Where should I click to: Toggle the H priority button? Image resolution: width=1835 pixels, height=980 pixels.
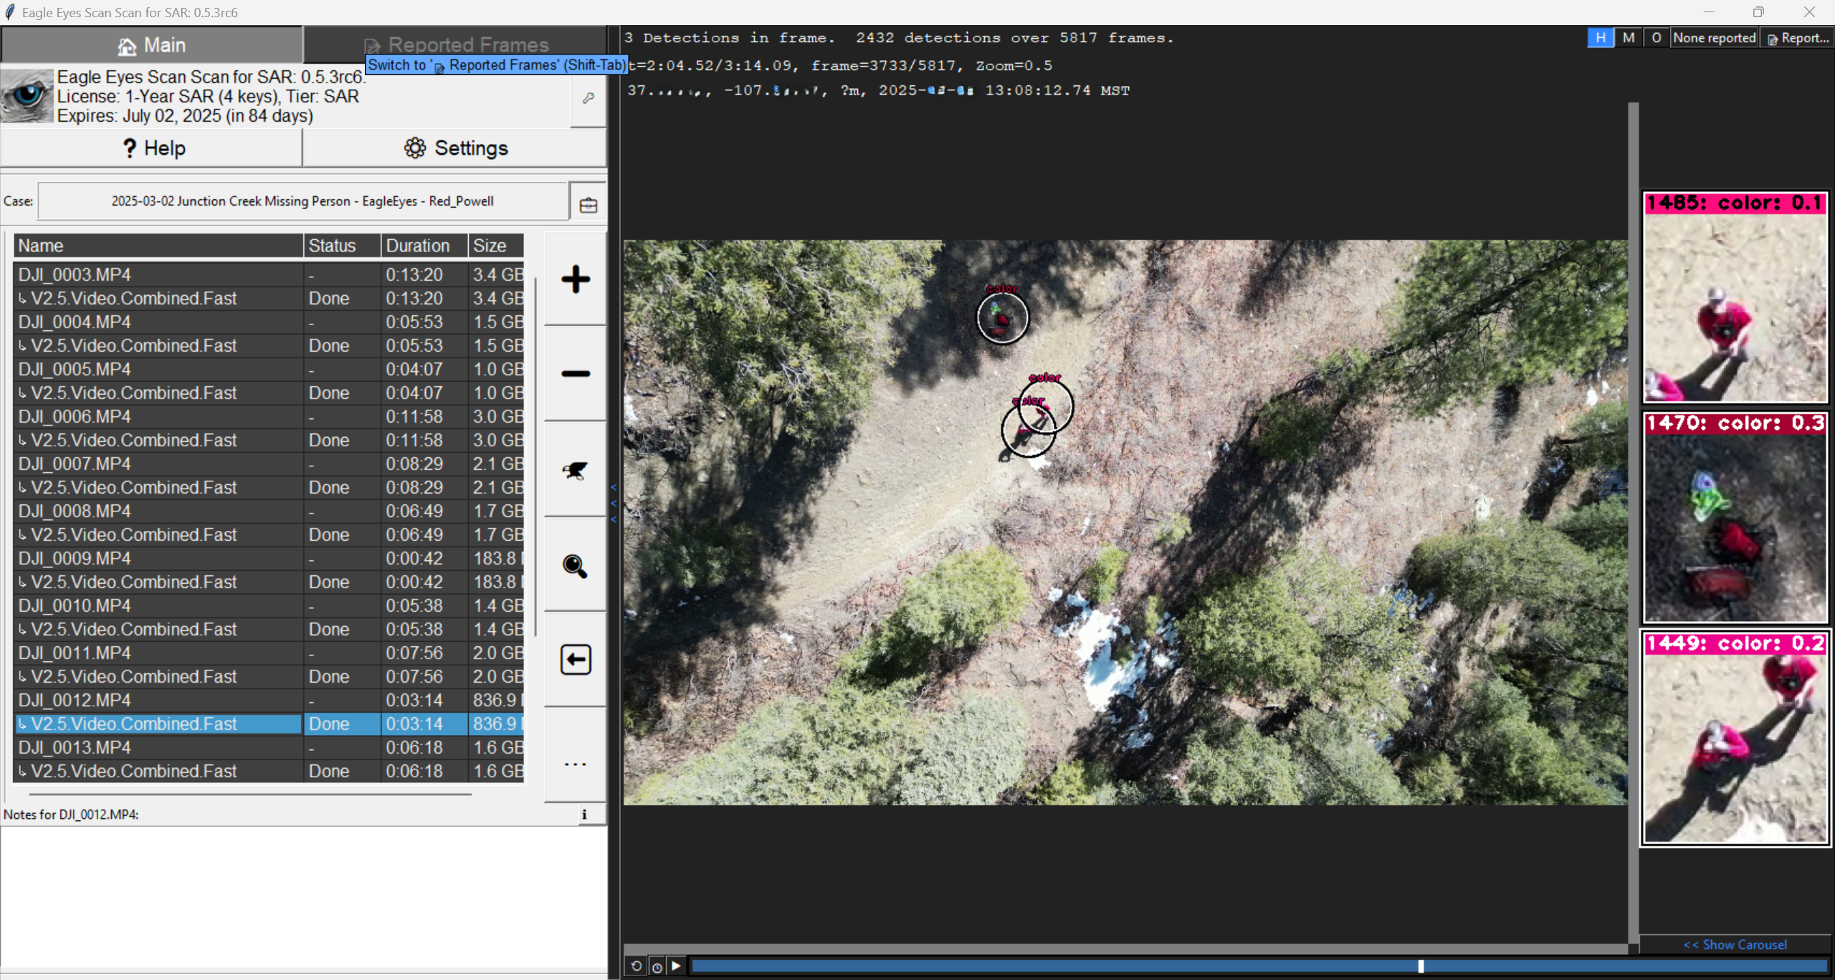[1601, 38]
